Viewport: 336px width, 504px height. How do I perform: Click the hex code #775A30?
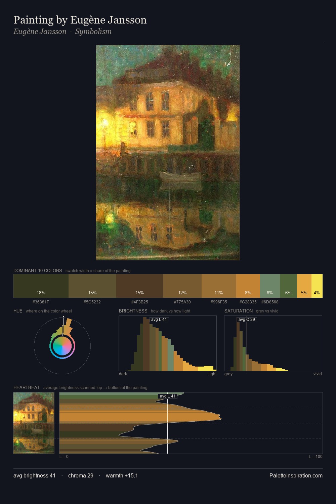182,302
